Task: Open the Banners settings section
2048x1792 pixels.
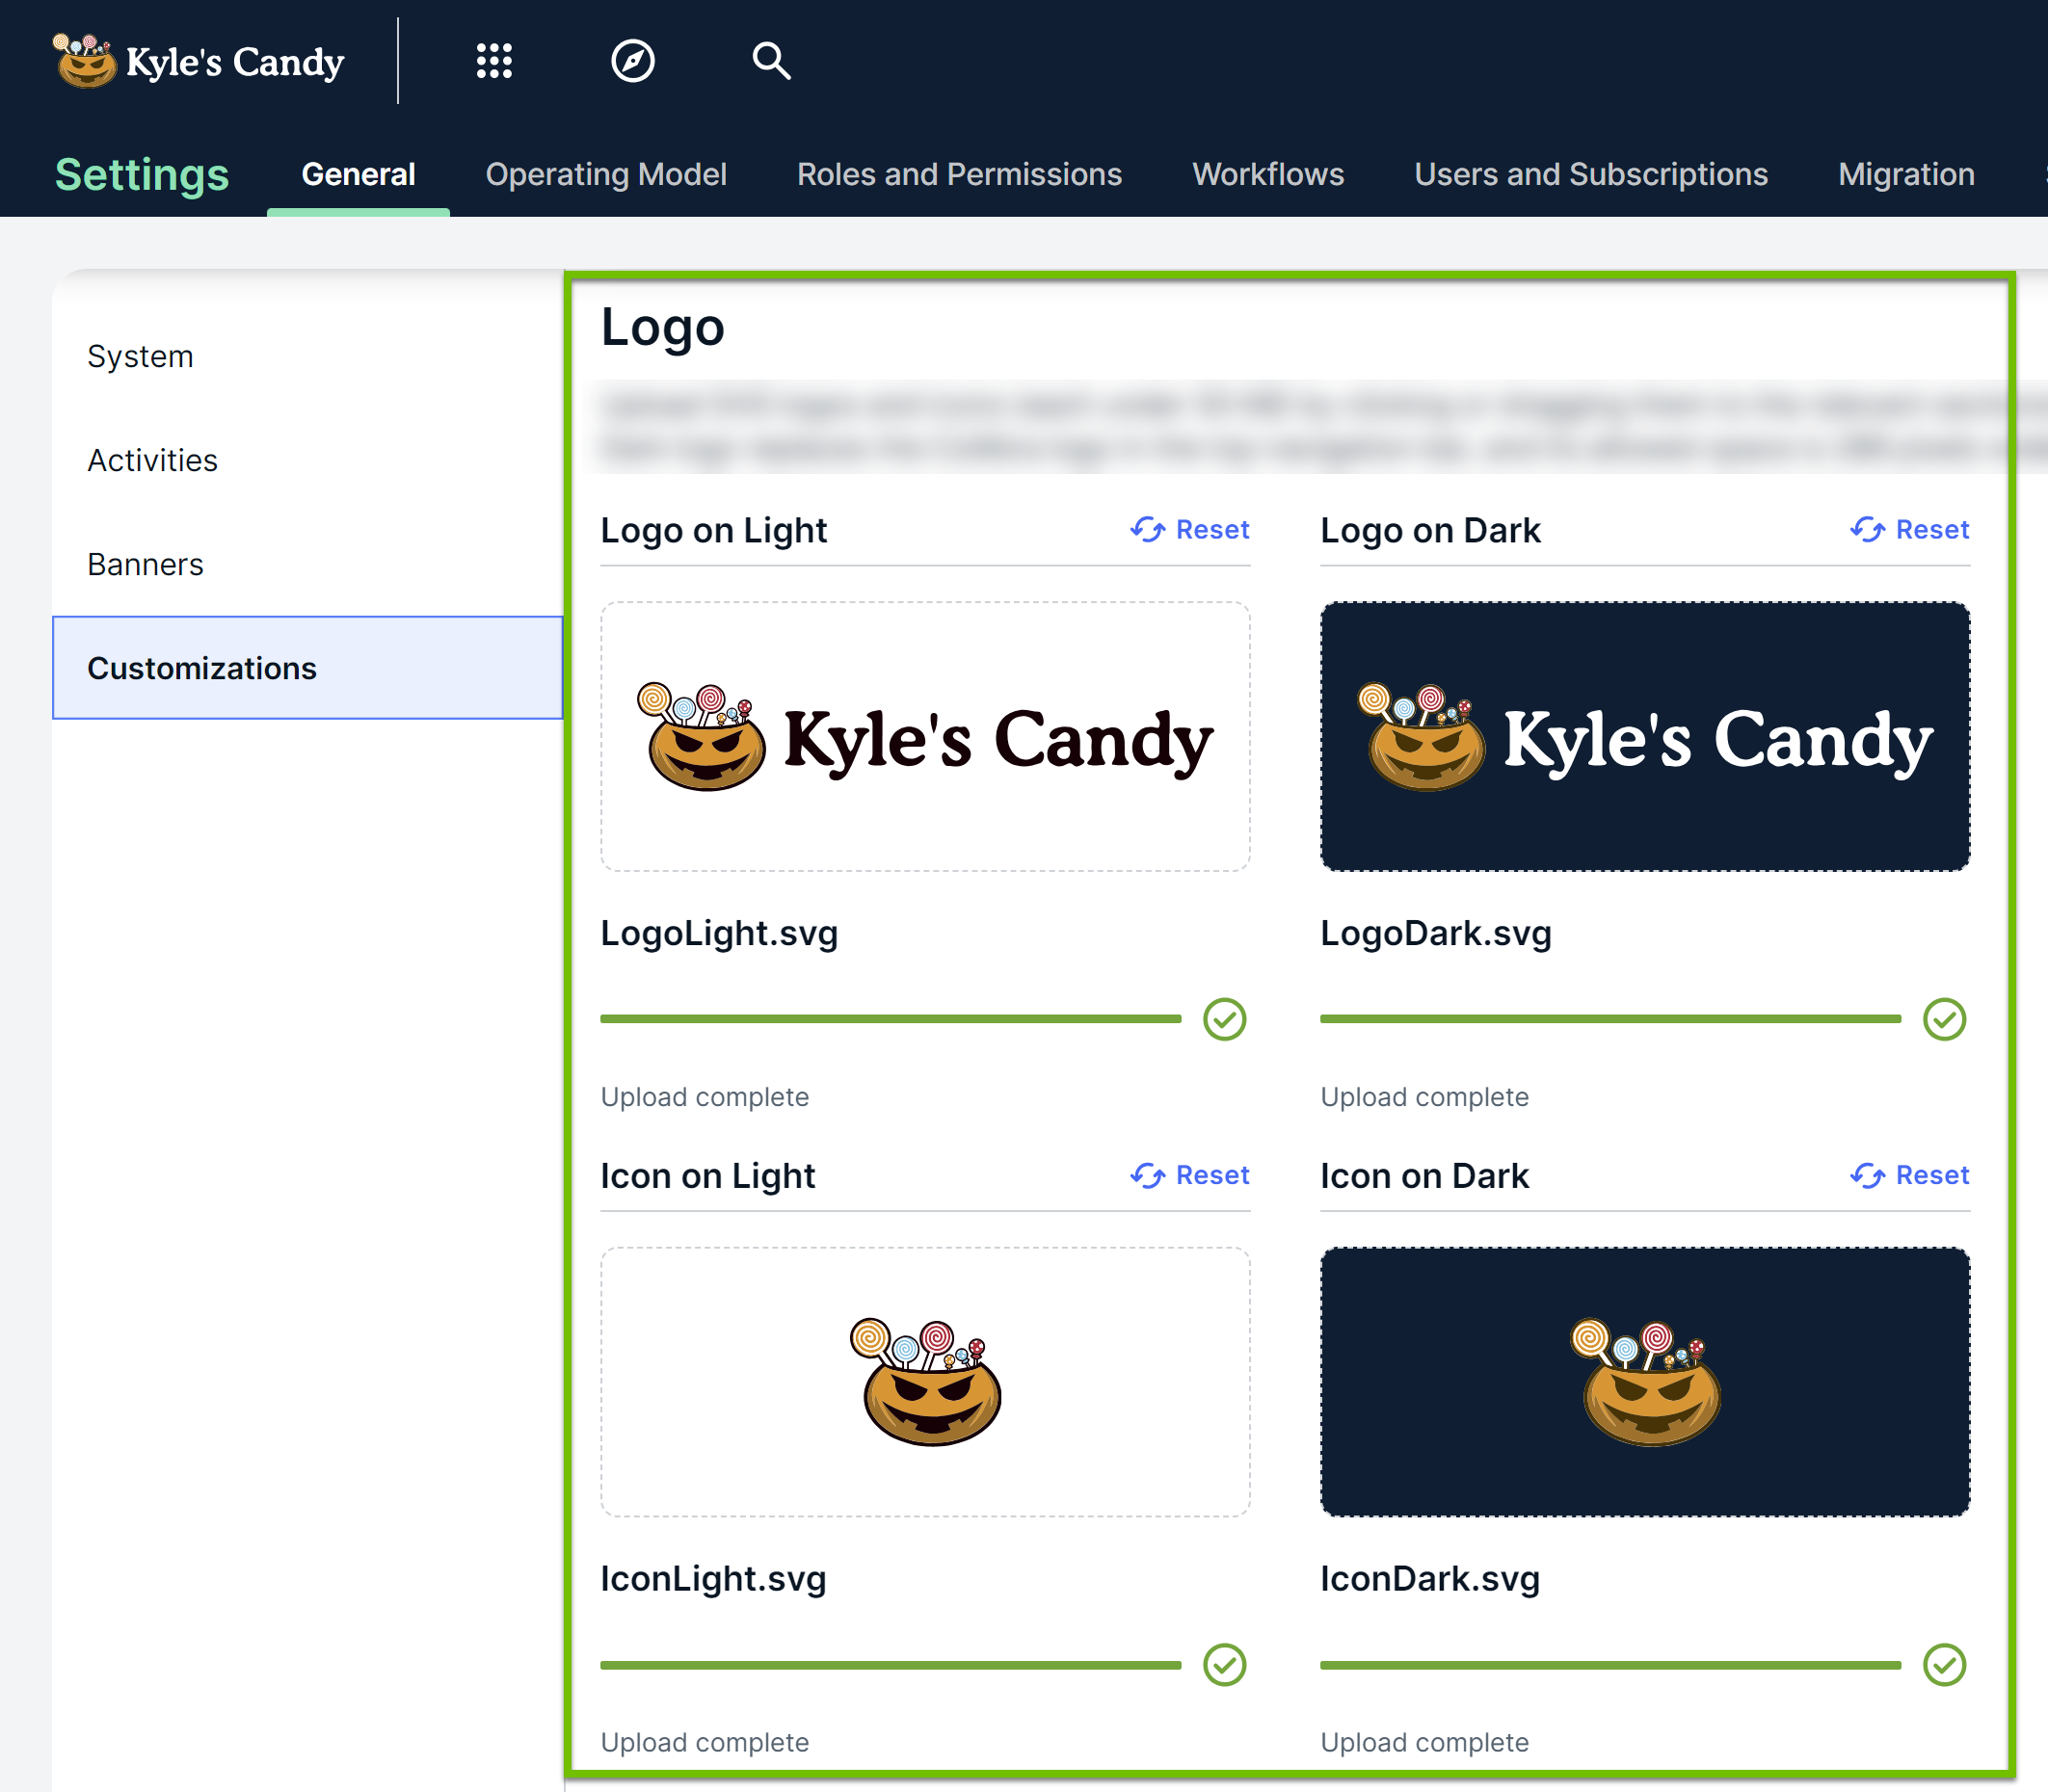Action: [146, 563]
